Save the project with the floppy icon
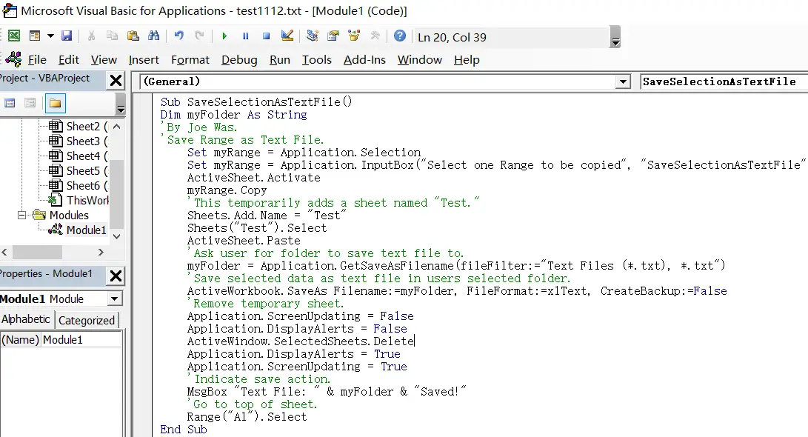808x437 pixels. point(67,36)
